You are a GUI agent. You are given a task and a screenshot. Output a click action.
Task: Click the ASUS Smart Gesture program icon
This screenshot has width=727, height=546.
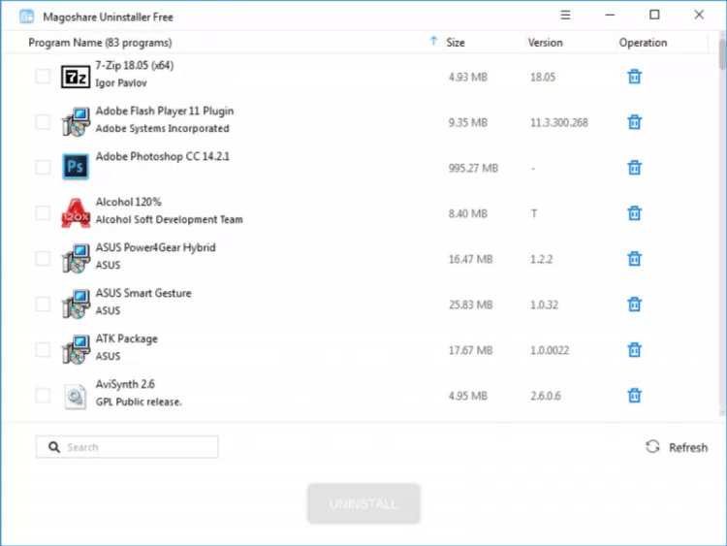coord(76,305)
